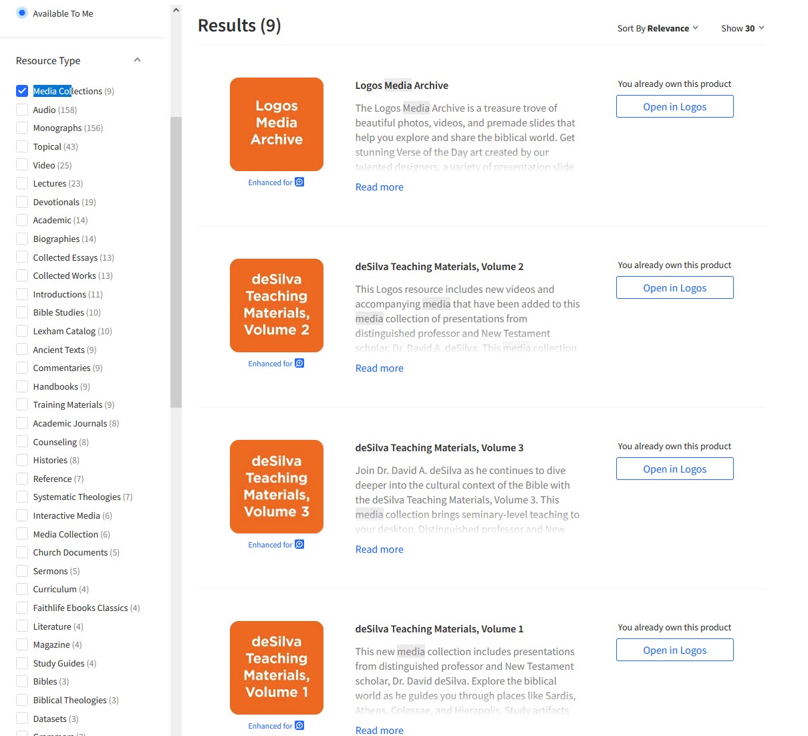
Task: Read more about deSilva Volume 1
Action: click(379, 730)
